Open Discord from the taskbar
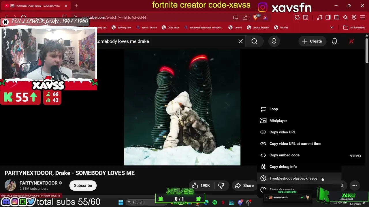 tap(240, 203)
